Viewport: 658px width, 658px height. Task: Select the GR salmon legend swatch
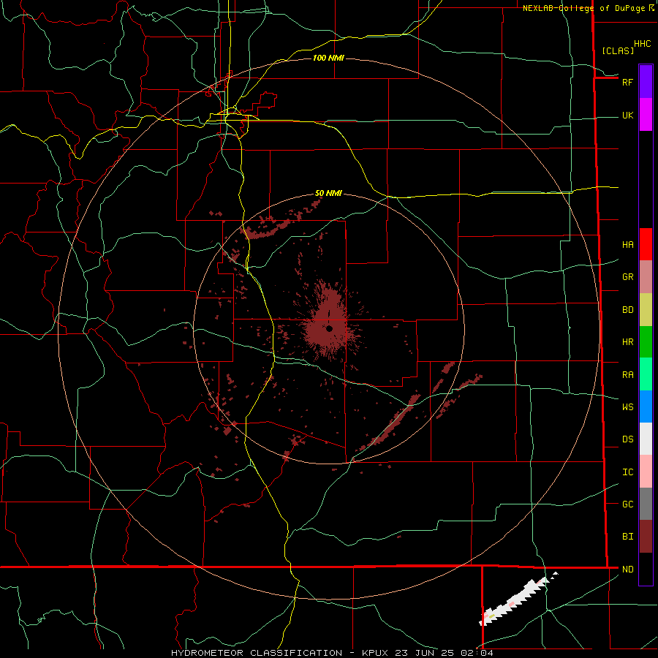[x=646, y=276]
